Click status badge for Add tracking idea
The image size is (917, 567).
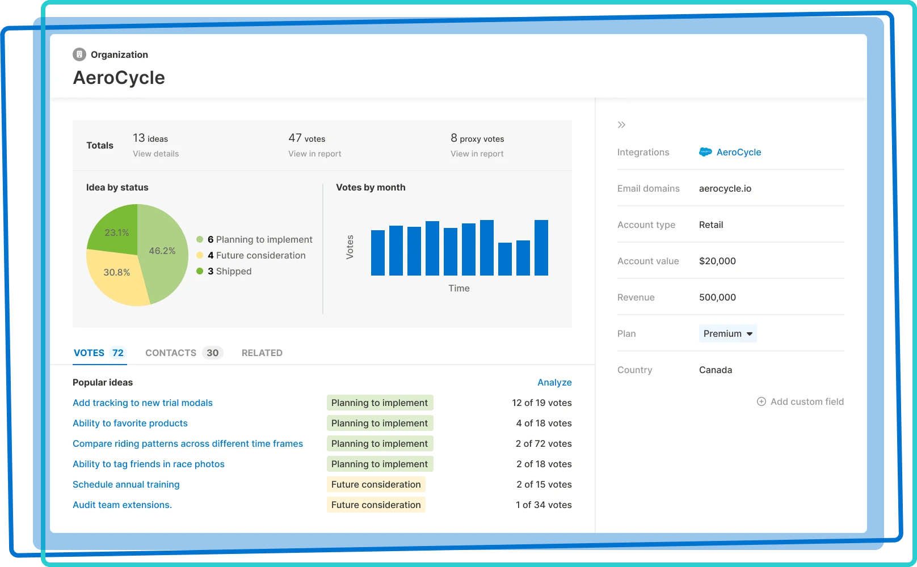[380, 403]
